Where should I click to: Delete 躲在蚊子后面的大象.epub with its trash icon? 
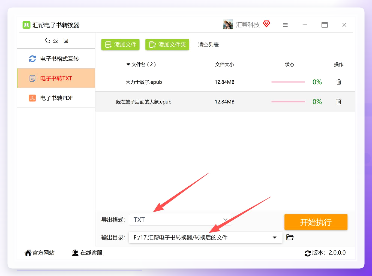pyautogui.click(x=339, y=101)
